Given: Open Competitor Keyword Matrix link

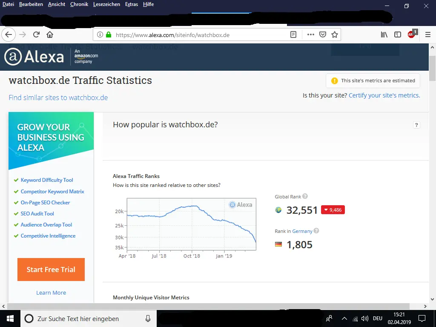Looking at the screenshot, I should (52, 192).
